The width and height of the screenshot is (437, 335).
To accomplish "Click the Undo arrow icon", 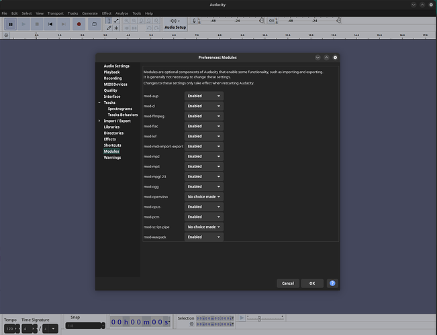I will pos(149,28).
